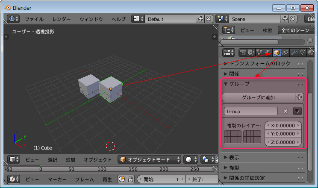Open the pivot point selector
This screenshot has height=188, width=318.
click(207, 159)
